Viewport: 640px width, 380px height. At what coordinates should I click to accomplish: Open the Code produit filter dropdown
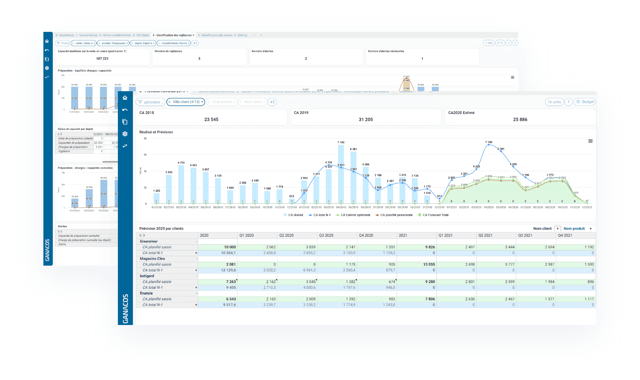(x=222, y=102)
